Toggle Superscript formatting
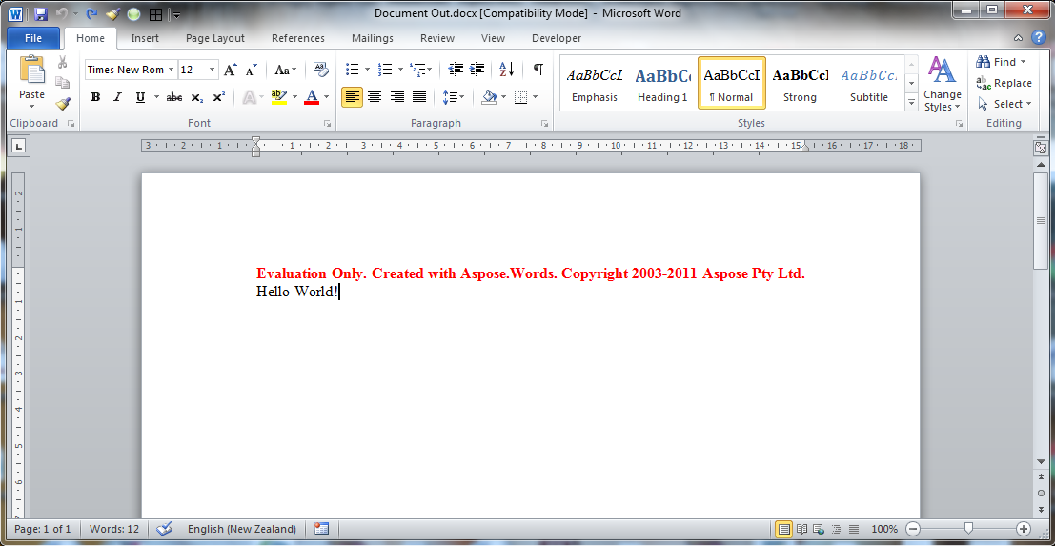This screenshot has height=546, width=1055. [218, 97]
